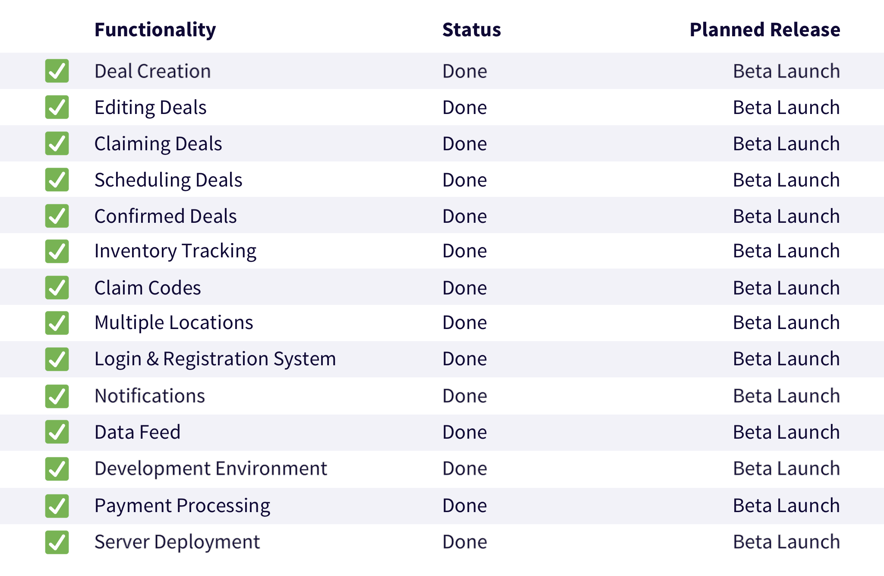Click the green checkbox beside Deal Creation

click(x=57, y=71)
